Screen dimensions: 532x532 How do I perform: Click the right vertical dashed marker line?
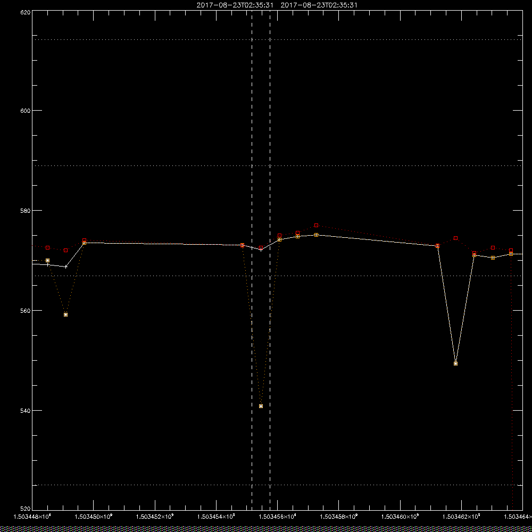tap(270, 260)
